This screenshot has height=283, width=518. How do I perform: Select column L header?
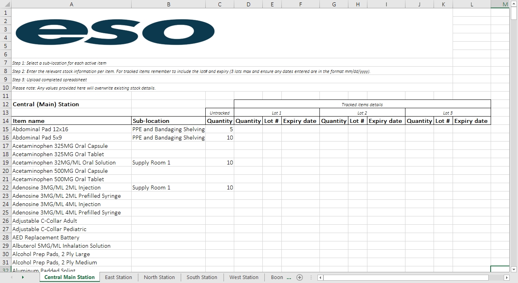coord(472,4)
